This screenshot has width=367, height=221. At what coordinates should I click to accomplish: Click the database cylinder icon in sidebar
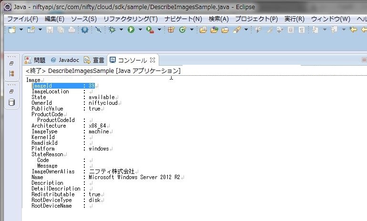[11, 102]
